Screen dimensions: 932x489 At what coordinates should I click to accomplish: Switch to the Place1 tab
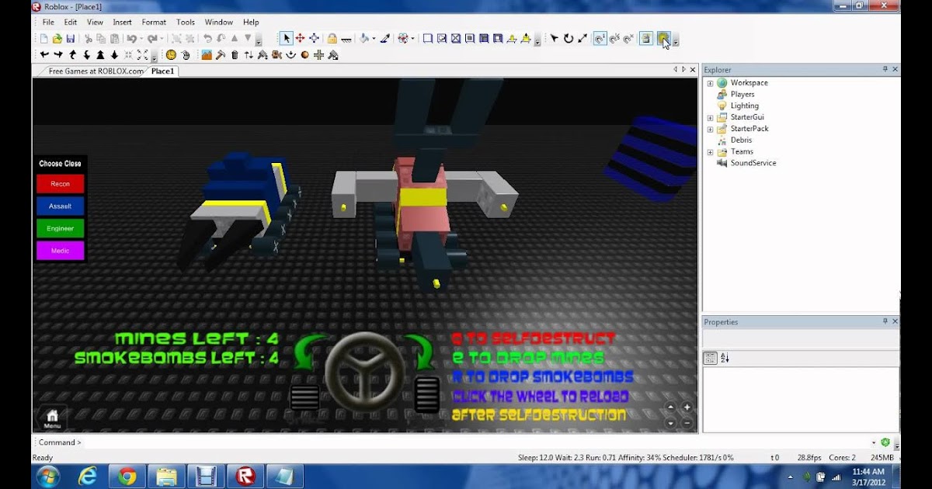click(162, 71)
